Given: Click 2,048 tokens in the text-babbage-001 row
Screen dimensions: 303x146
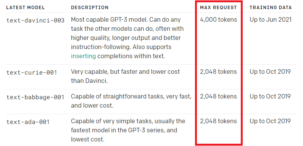Looking at the screenshot, I should click(218, 96).
